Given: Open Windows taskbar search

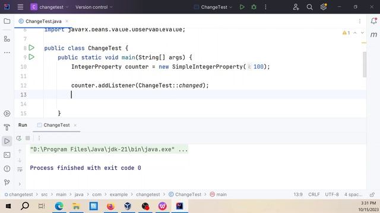Looking at the screenshot, I should [25, 206].
